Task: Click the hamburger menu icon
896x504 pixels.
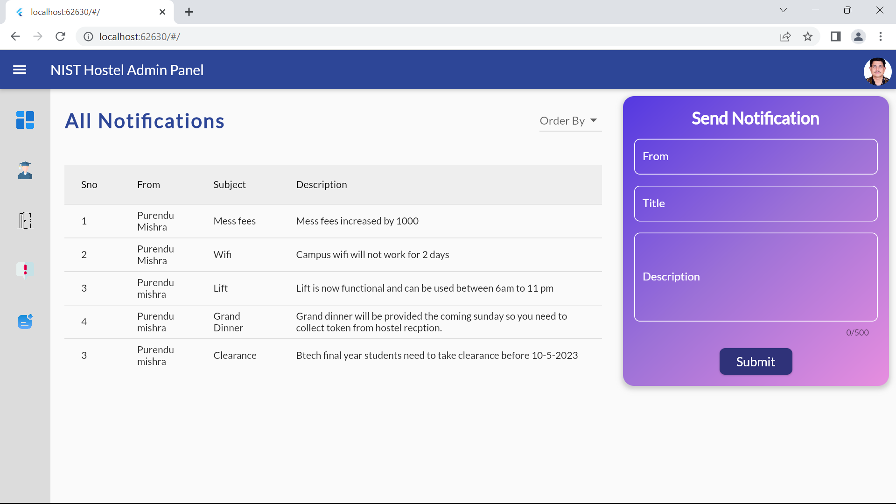Action: 20,70
